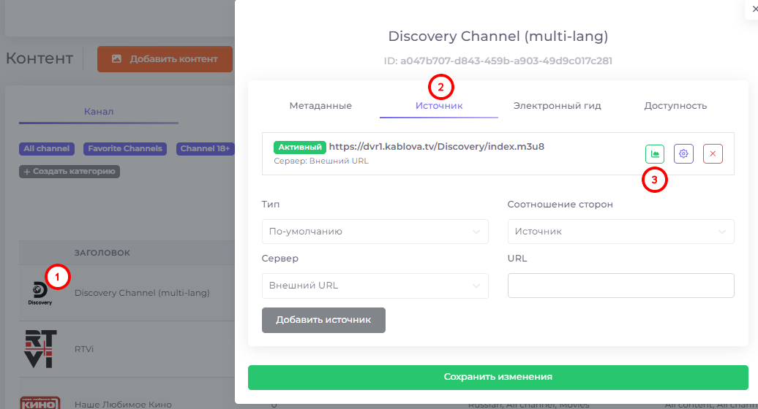758x409 pixels.
Task: Open the Электронный гид tab
Action: (x=557, y=106)
